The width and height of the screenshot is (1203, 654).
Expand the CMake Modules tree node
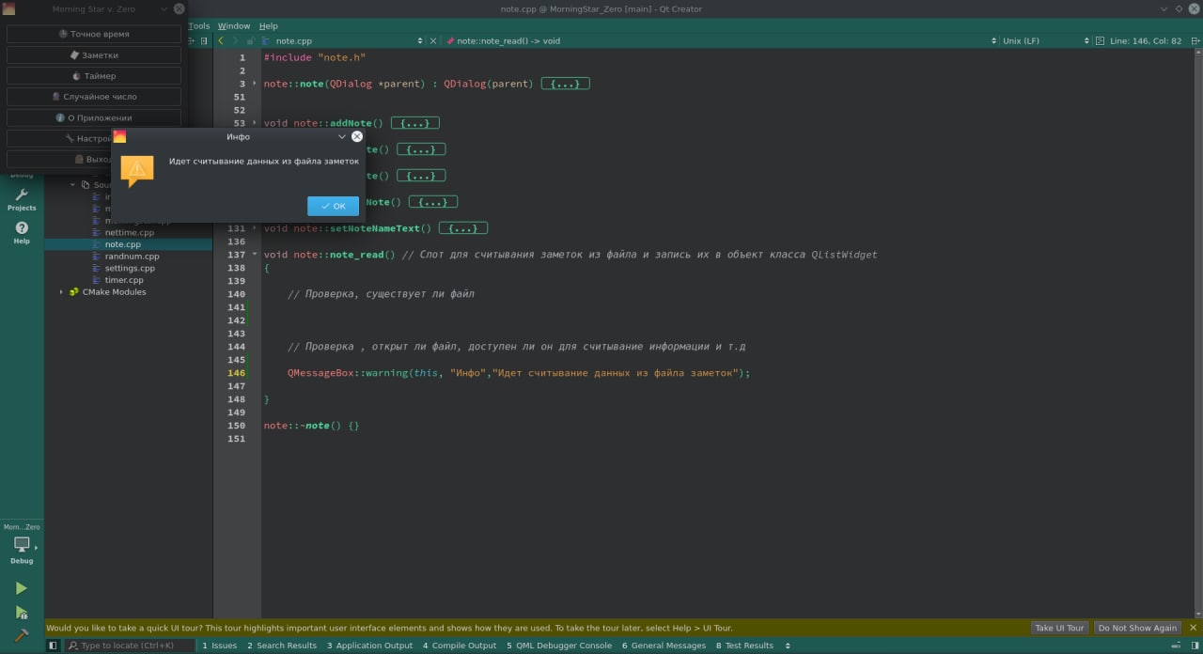coord(62,292)
